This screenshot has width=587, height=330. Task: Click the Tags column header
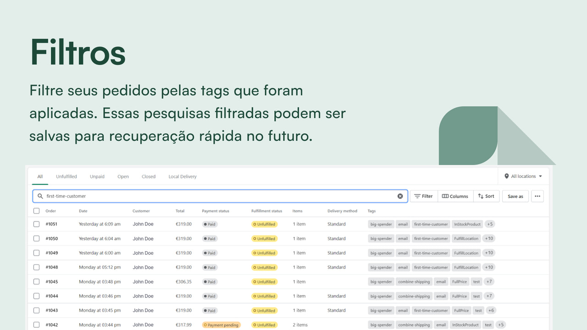371,211
